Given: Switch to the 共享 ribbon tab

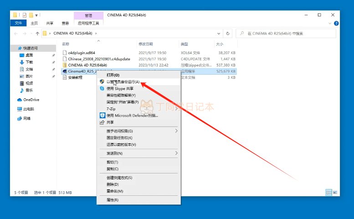Looking at the screenshot, I should [50, 23].
